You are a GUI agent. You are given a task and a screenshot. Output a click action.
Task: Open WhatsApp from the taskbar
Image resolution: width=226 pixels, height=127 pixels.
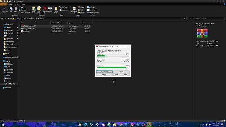click(x=109, y=125)
